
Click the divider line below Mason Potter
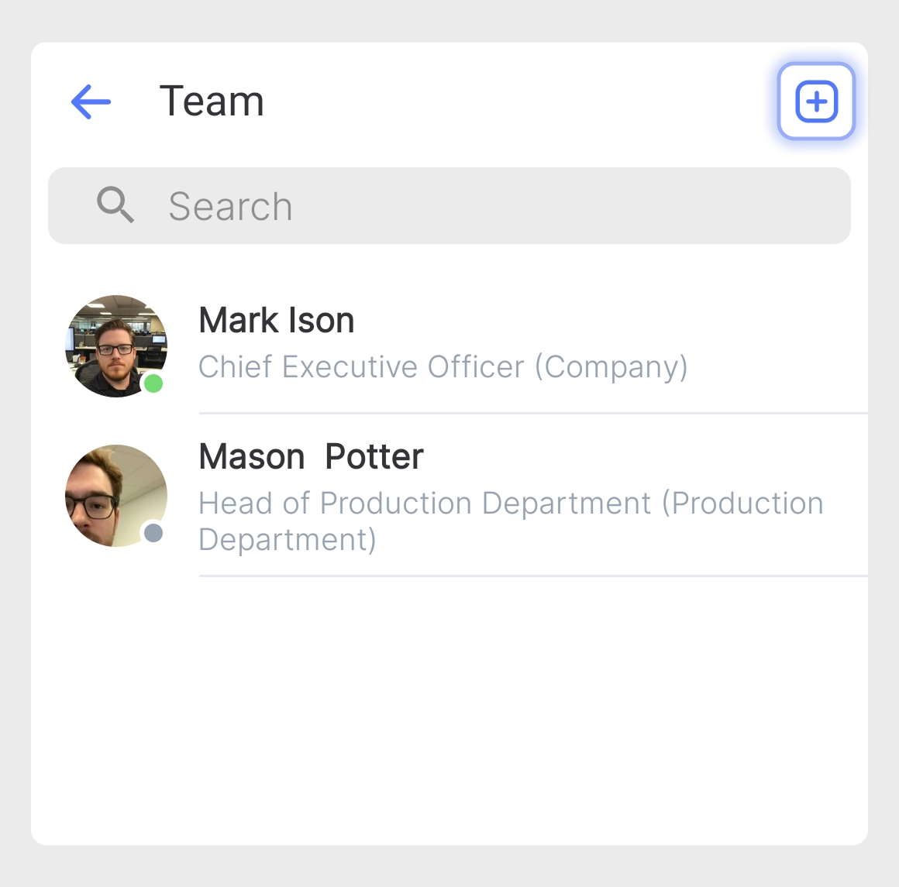532,576
